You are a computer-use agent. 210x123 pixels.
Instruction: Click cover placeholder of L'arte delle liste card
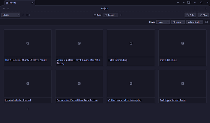(x=182, y=43)
